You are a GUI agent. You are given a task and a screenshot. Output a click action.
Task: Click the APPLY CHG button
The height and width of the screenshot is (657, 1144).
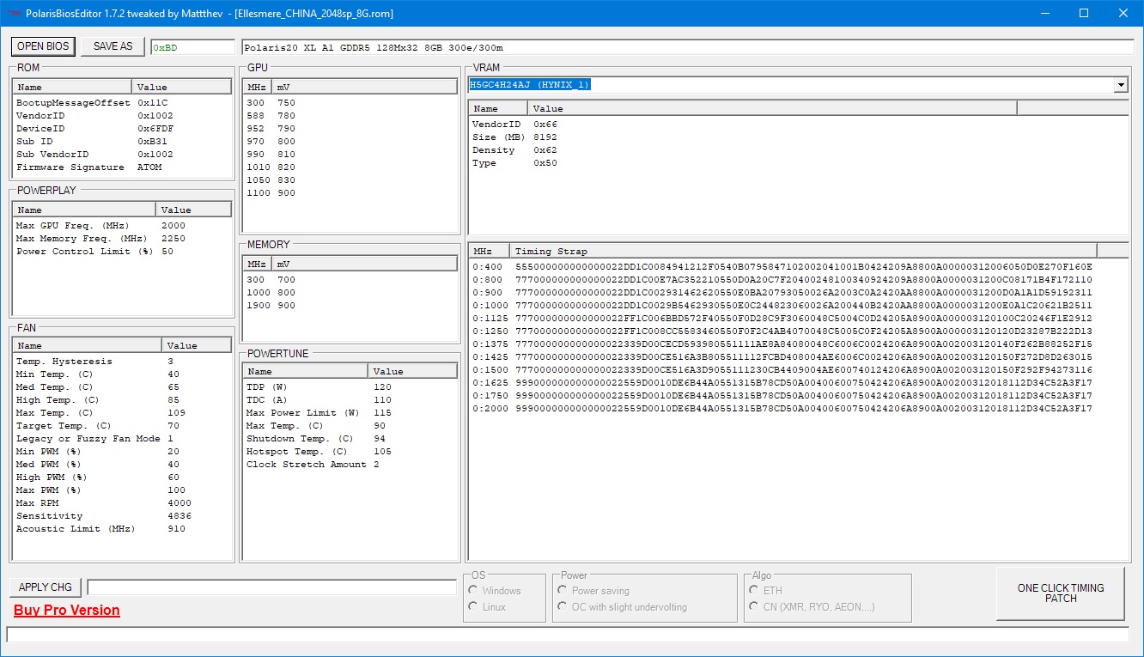pos(46,587)
